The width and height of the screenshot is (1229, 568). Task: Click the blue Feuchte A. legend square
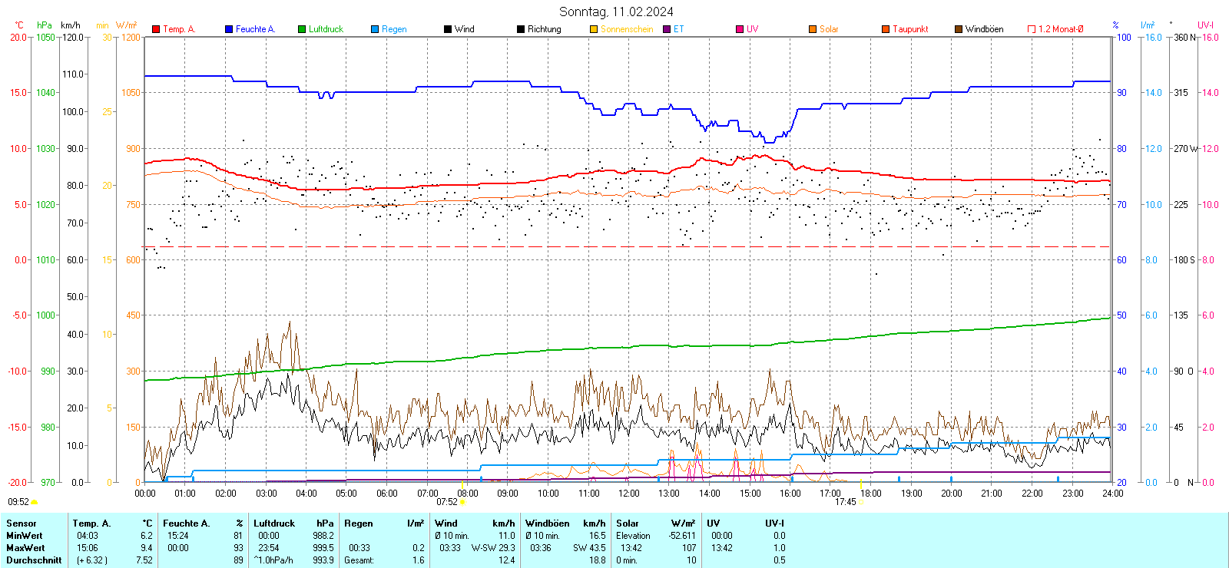pyautogui.click(x=229, y=29)
